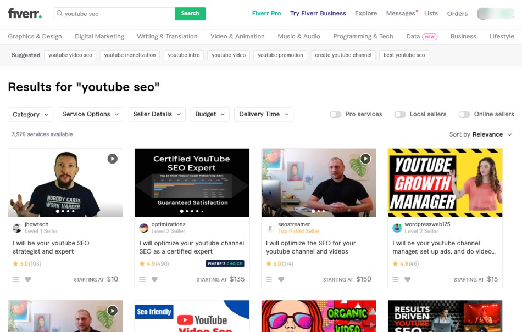Open the Data category

413,37
